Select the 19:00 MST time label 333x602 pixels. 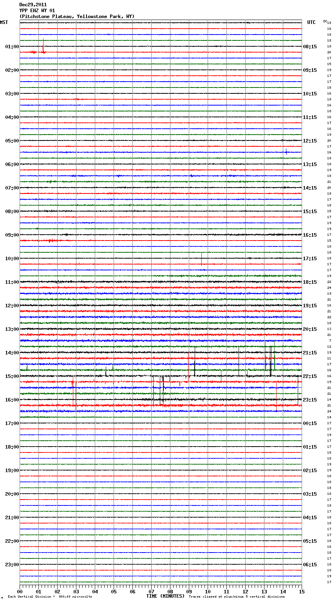click(x=12, y=471)
